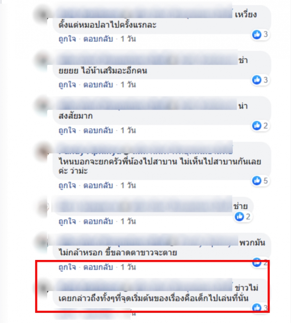Click like reaction icon on ขี้ขลาดตาขาว comment
The image size is (291, 323).
pos(257,262)
